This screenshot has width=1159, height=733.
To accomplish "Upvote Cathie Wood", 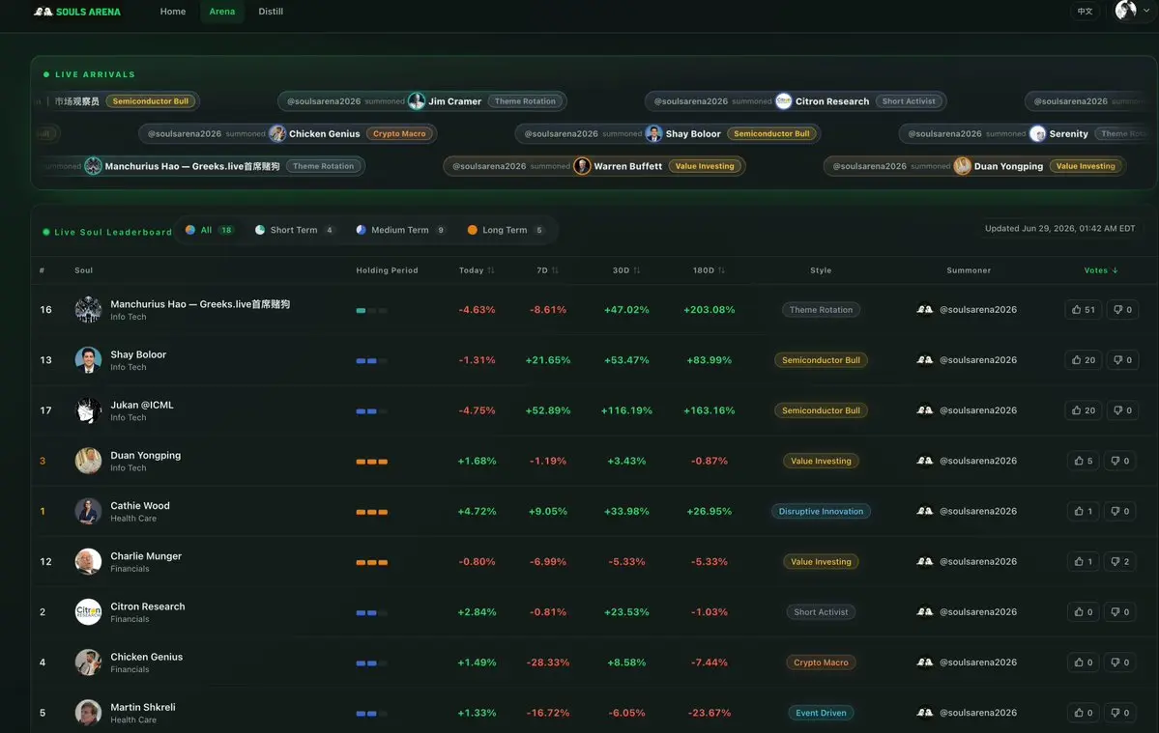I will [1083, 511].
